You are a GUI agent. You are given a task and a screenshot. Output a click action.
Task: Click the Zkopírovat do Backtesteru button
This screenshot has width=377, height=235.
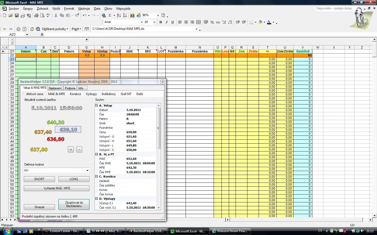pos(74,204)
